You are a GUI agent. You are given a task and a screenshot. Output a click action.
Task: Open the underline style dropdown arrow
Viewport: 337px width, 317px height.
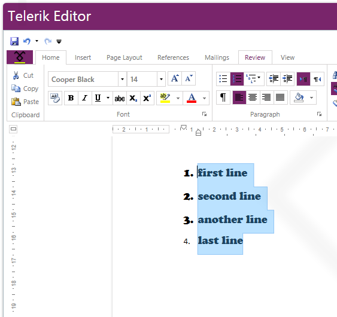[108, 98]
